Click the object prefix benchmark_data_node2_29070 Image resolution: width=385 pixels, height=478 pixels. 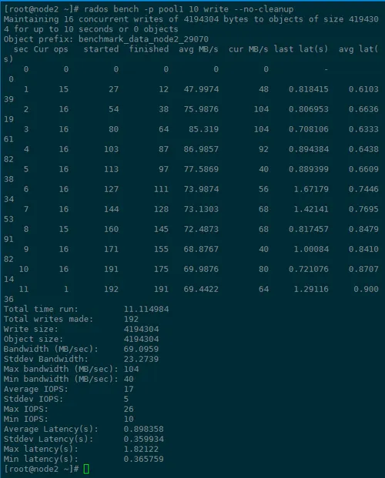143,39
